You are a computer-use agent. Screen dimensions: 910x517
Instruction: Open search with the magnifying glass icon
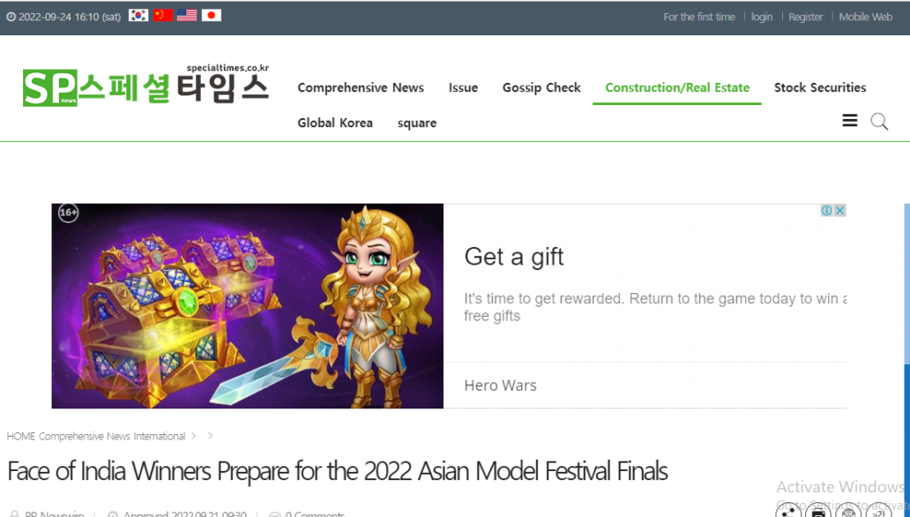point(879,122)
